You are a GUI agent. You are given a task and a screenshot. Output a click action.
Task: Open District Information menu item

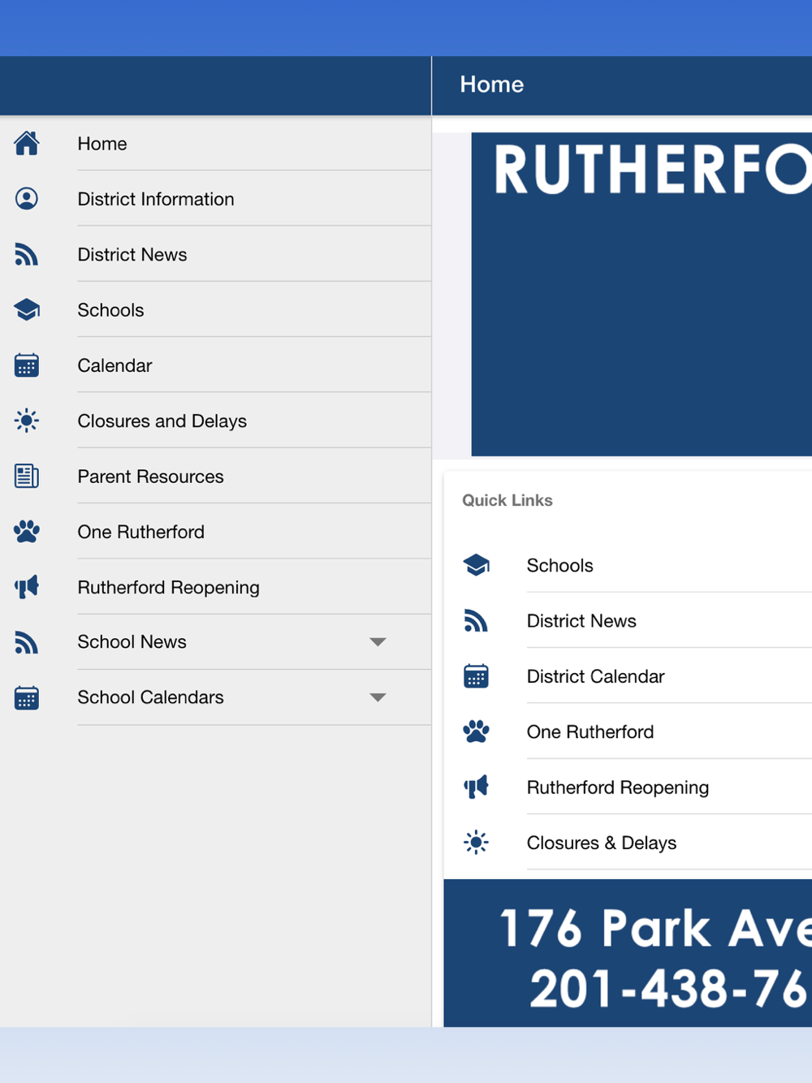215,199
